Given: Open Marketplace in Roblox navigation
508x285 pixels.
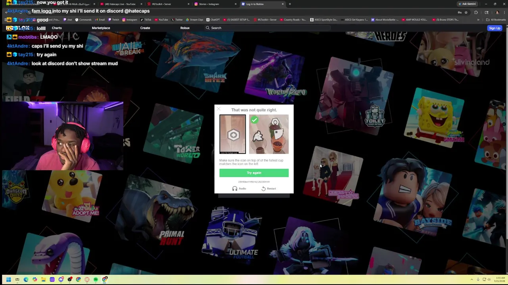Looking at the screenshot, I should (101, 28).
